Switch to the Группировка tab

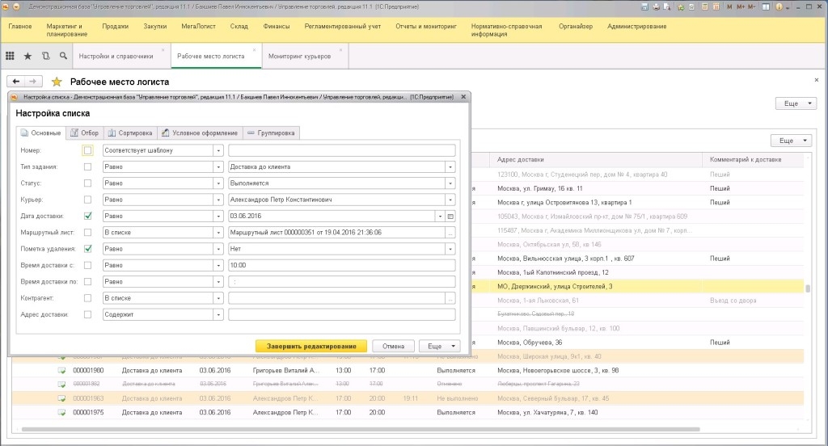272,133
